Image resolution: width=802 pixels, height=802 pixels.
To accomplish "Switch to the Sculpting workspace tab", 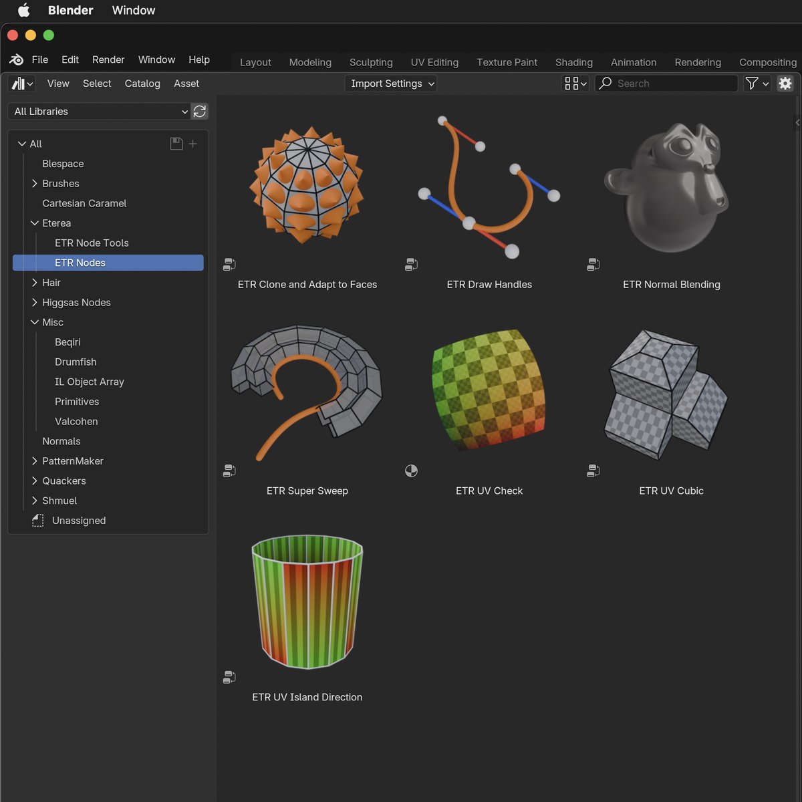I will coord(371,62).
